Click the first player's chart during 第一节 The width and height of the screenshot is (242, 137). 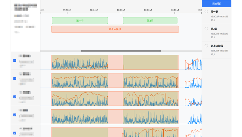pyautogui.click(x=80, y=62)
